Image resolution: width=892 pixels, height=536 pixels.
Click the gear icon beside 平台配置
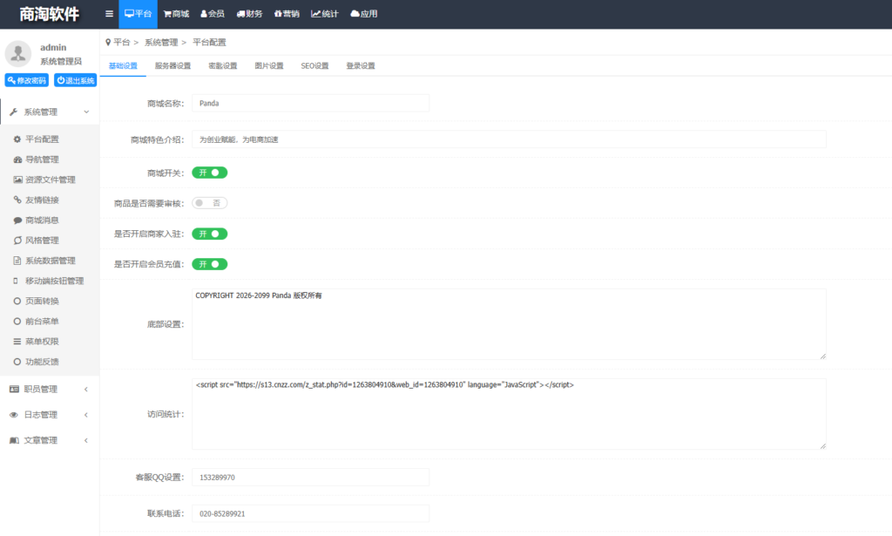[17, 139]
